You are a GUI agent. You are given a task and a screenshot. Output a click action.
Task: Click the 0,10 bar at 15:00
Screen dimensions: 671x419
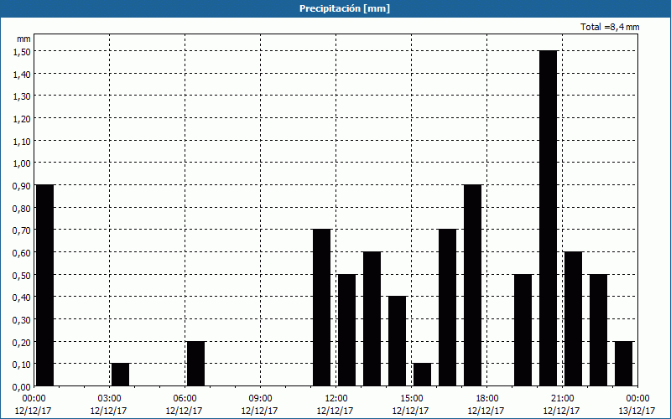tap(423, 375)
